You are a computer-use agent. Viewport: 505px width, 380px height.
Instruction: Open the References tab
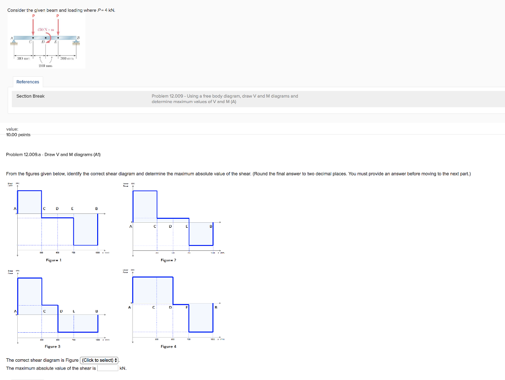coord(28,82)
